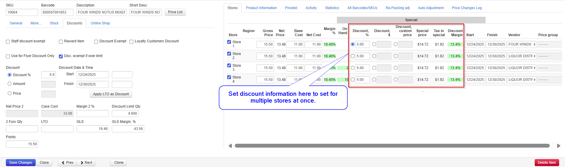Uncheck Disc. exempt if over limit

click(x=61, y=56)
